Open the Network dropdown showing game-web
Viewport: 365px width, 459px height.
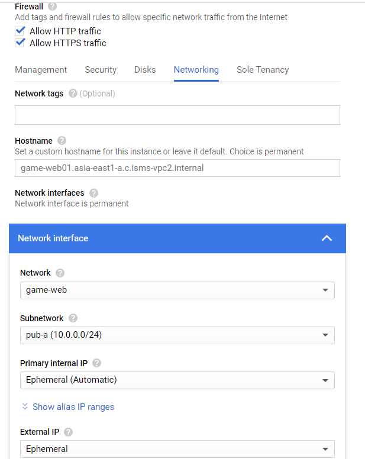177,290
